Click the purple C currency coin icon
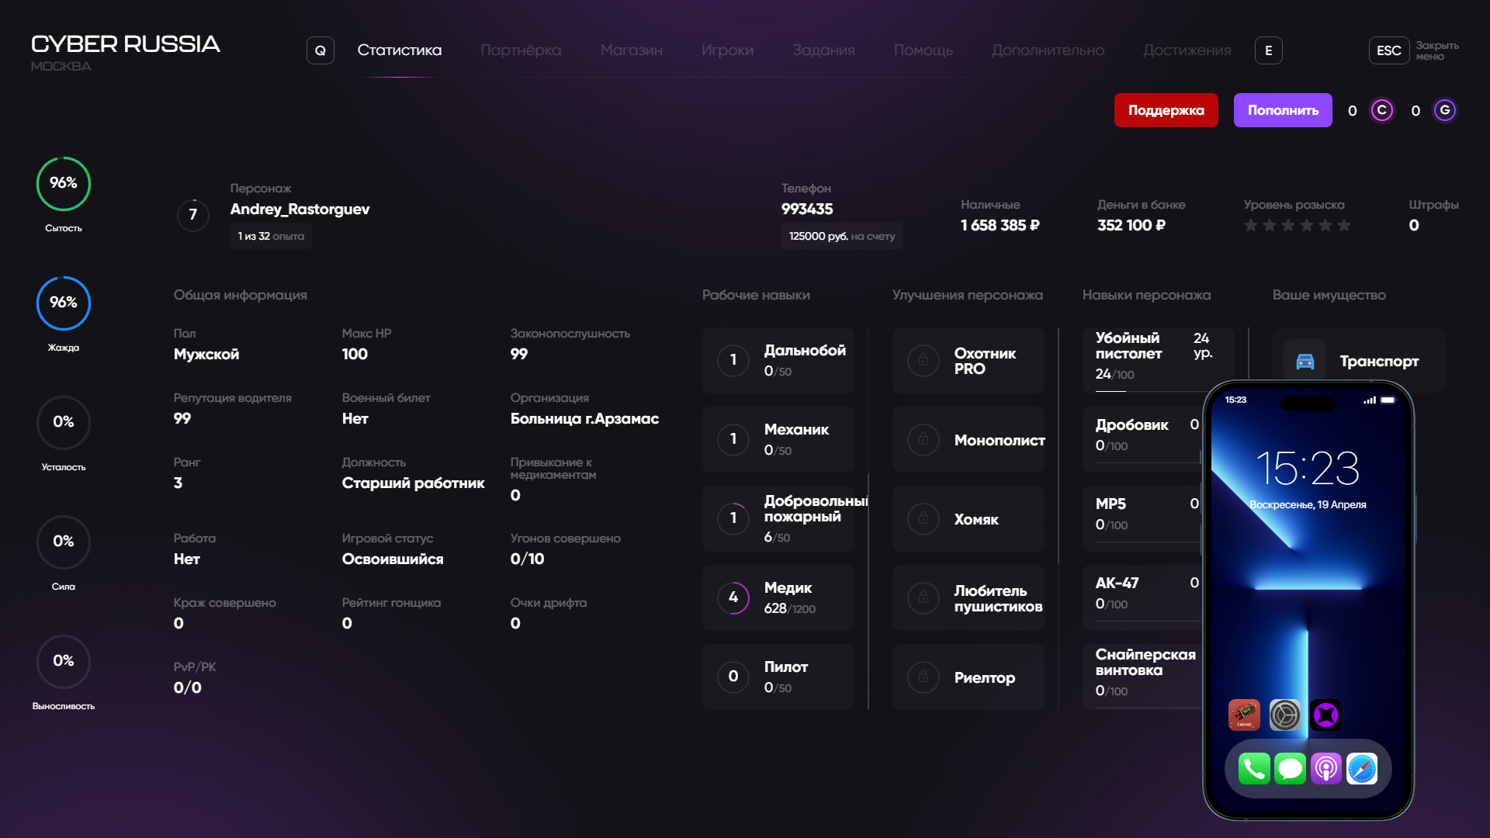 coord(1381,110)
